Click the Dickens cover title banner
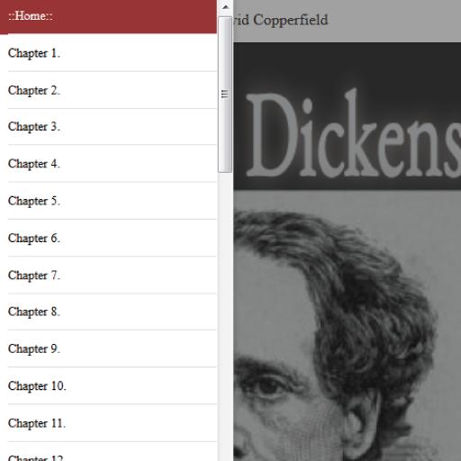Viewport: 461px width, 461px height. pyautogui.click(x=348, y=116)
